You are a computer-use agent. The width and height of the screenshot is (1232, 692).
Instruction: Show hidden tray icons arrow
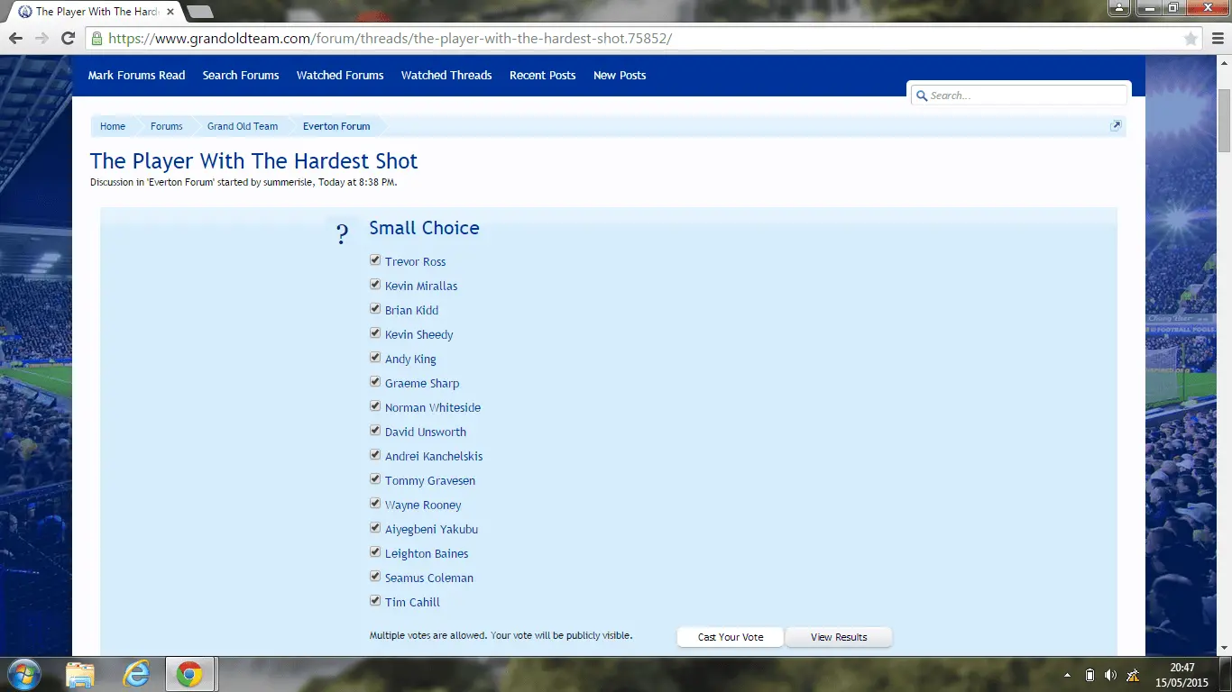1068,675
